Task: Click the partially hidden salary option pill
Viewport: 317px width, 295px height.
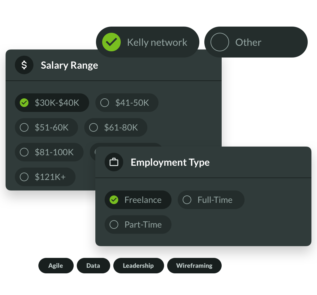Action: [93, 149]
